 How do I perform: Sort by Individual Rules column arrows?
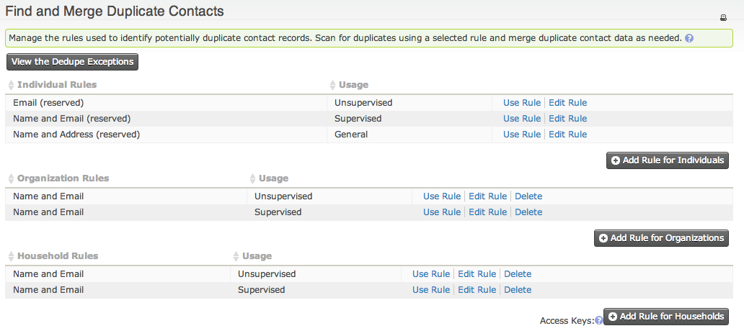tap(12, 85)
